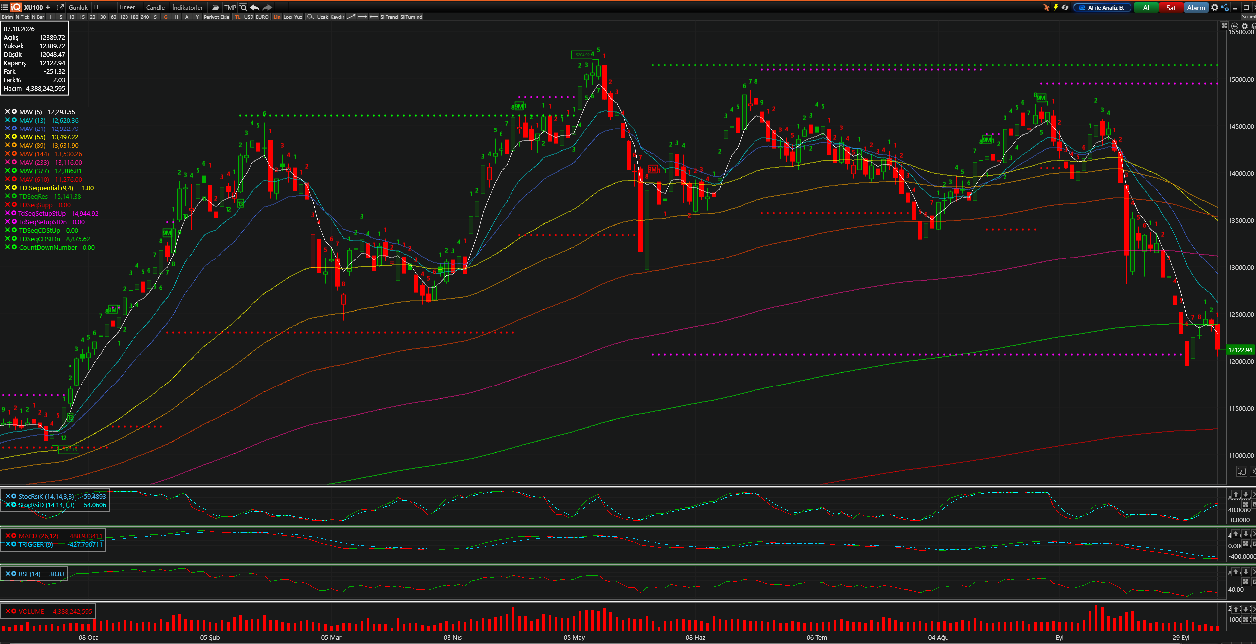
Task: Click the red Sat sell button
Action: coord(1171,7)
